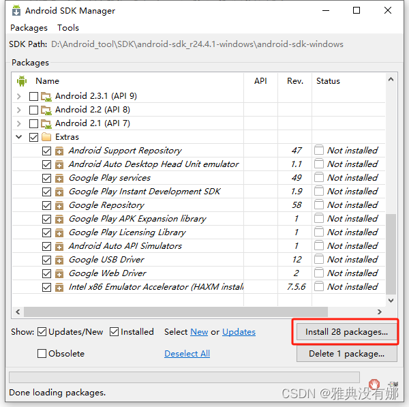This screenshot has width=409, height=407.
Task: Click status icon of Google Repository row
Action: pyautogui.click(x=319, y=205)
